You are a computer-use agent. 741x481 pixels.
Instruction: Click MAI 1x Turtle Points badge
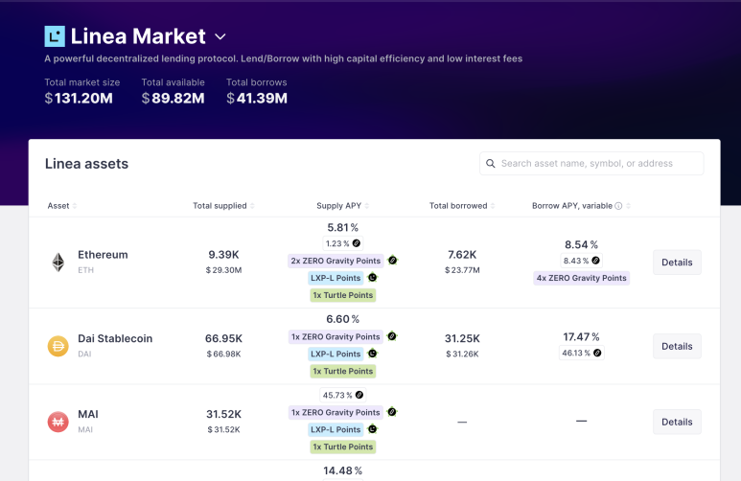(343, 447)
